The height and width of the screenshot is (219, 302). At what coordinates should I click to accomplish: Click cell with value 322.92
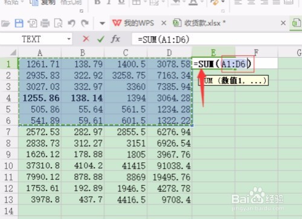pyautogui.click(x=83, y=75)
